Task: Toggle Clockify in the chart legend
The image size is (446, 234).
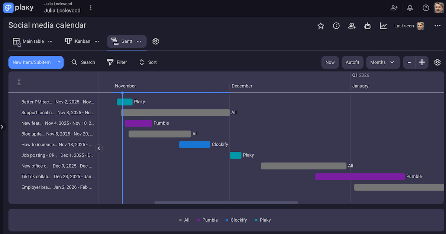Action: pos(236,220)
